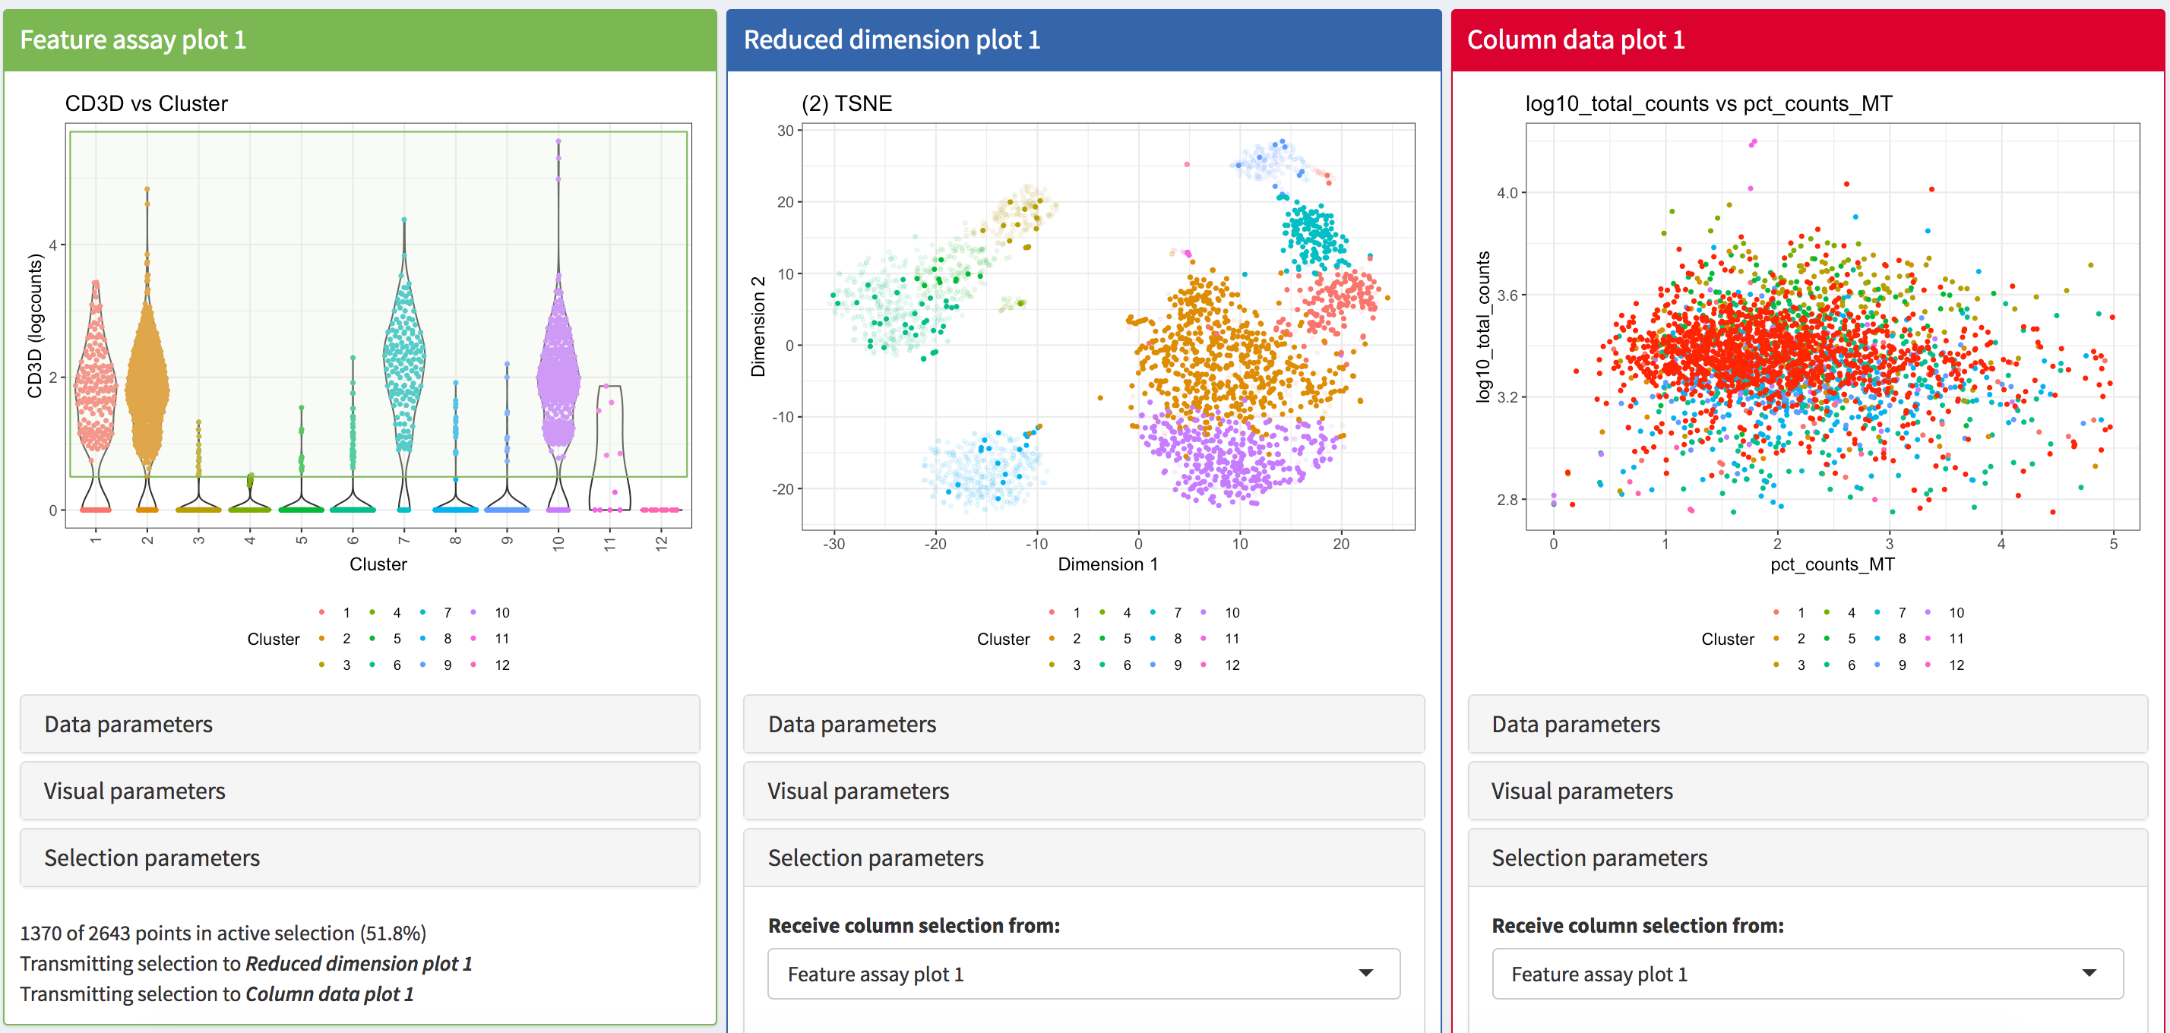The width and height of the screenshot is (2170, 1033).
Task: Click cluster 7 legend dot under Column data plot
Action: point(1877,612)
